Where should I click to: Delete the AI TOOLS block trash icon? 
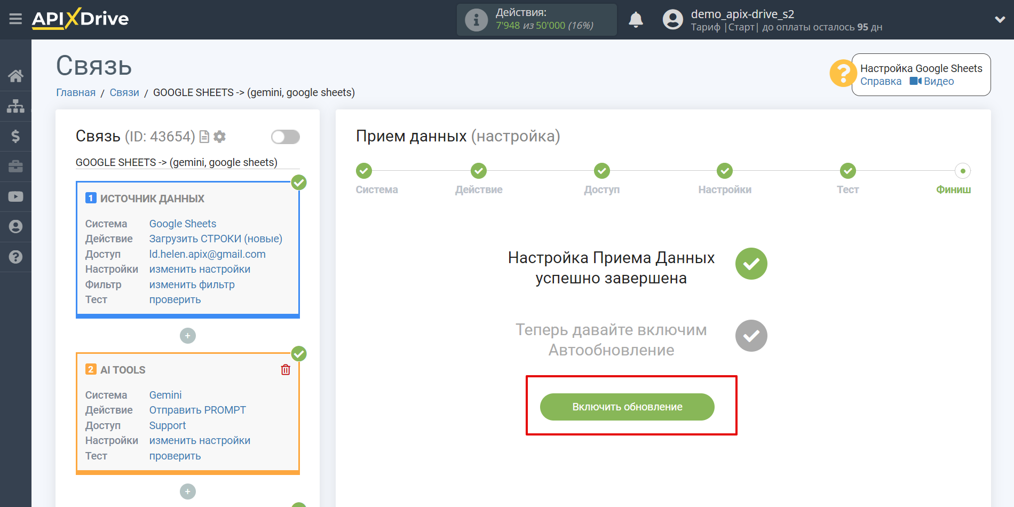click(286, 369)
